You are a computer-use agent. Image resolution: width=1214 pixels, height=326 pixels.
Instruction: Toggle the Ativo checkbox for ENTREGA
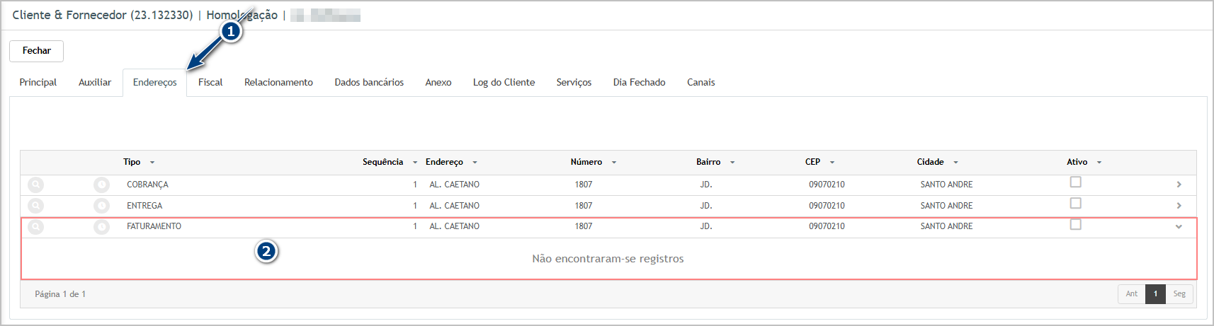1075,204
